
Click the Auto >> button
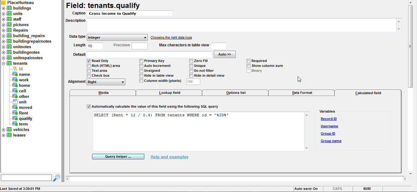coord(225,54)
